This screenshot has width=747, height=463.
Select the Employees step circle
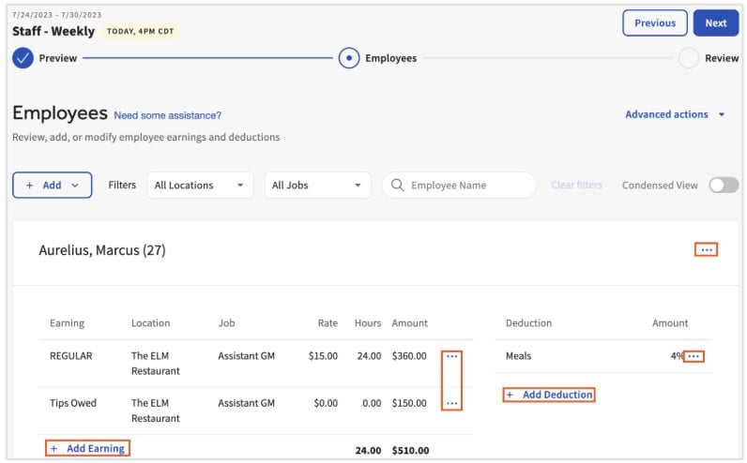[349, 58]
